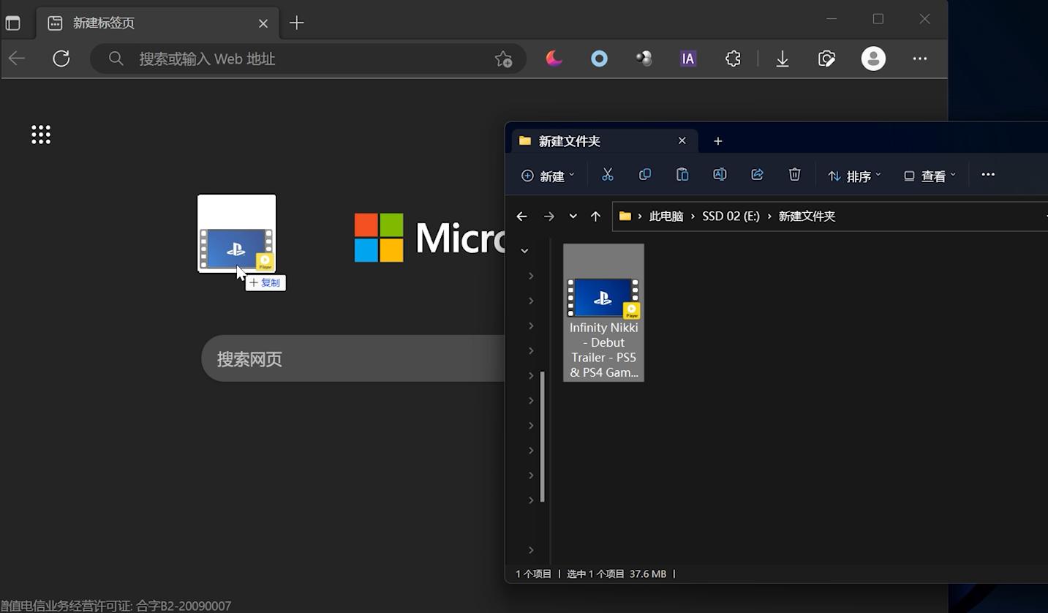
Task: Click the Share icon in Explorer toolbar
Action: (757, 175)
